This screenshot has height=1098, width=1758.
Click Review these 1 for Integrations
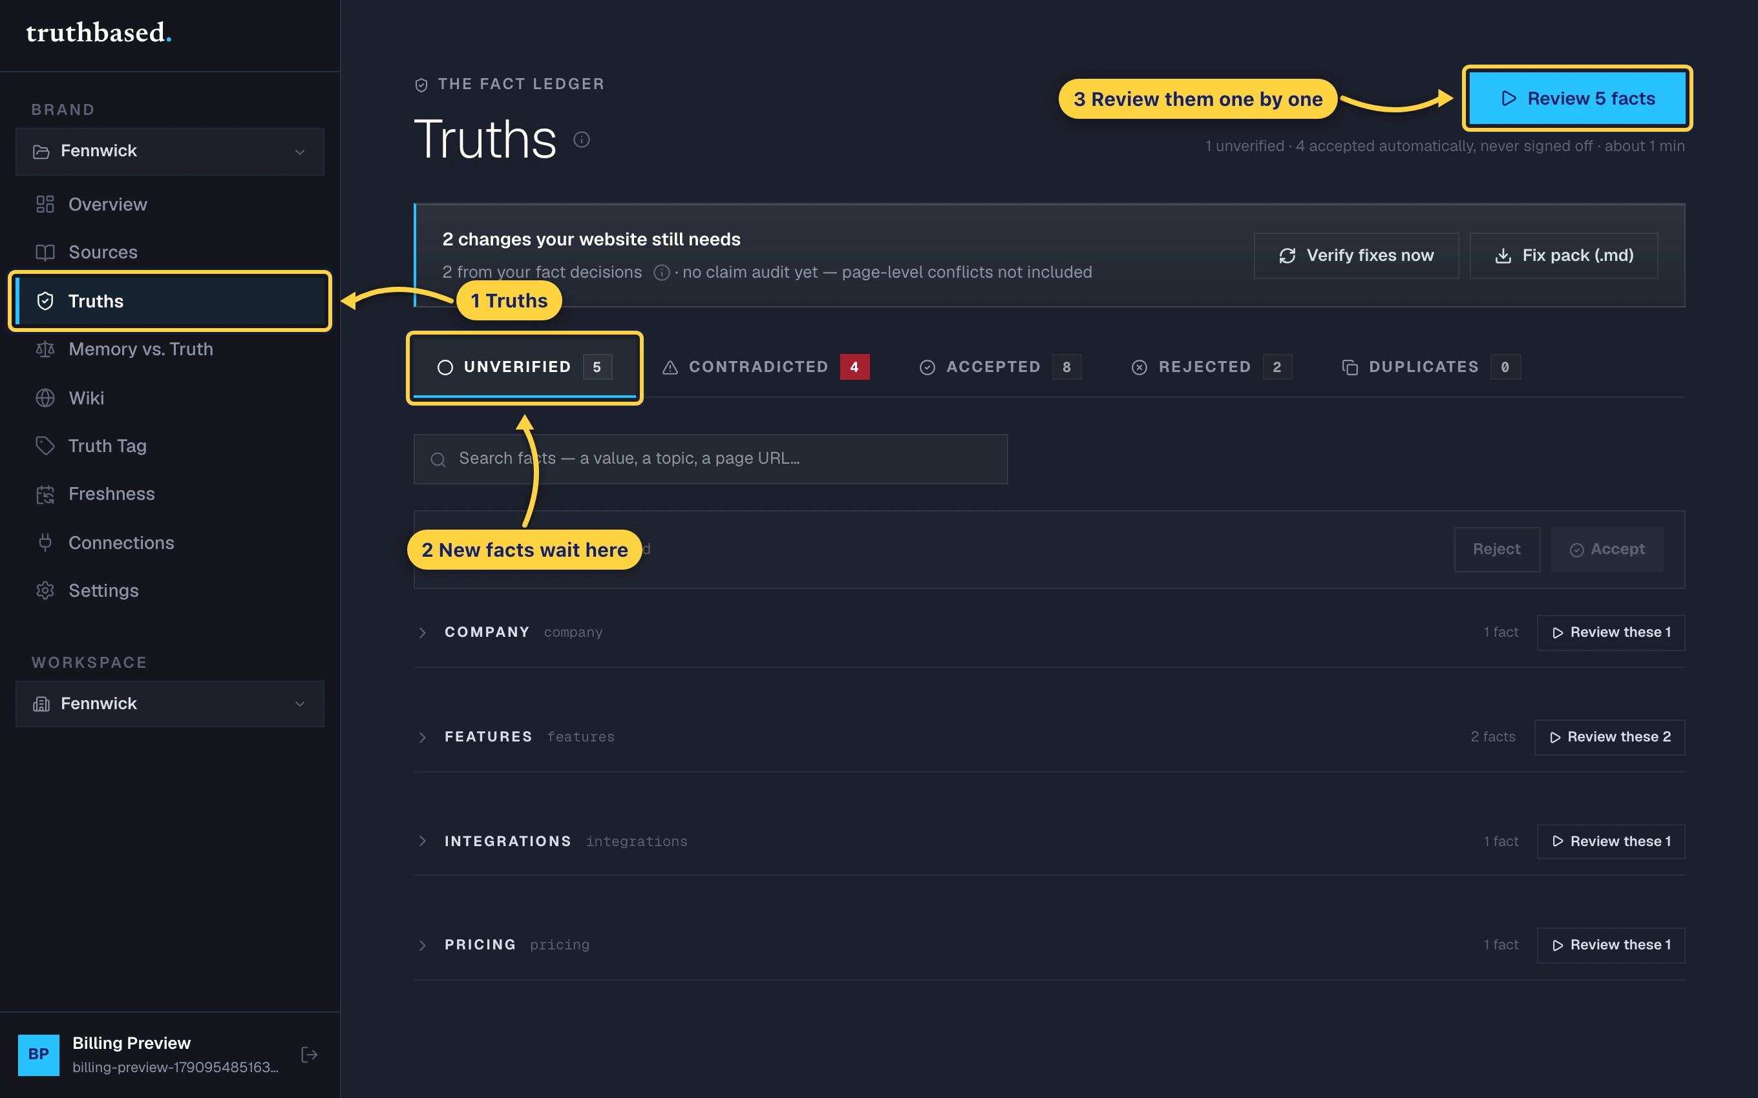(x=1611, y=841)
